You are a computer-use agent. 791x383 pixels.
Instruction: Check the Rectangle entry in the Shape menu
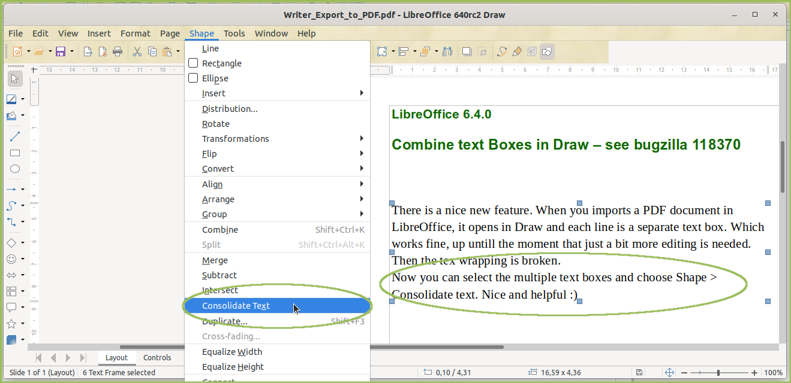[193, 63]
